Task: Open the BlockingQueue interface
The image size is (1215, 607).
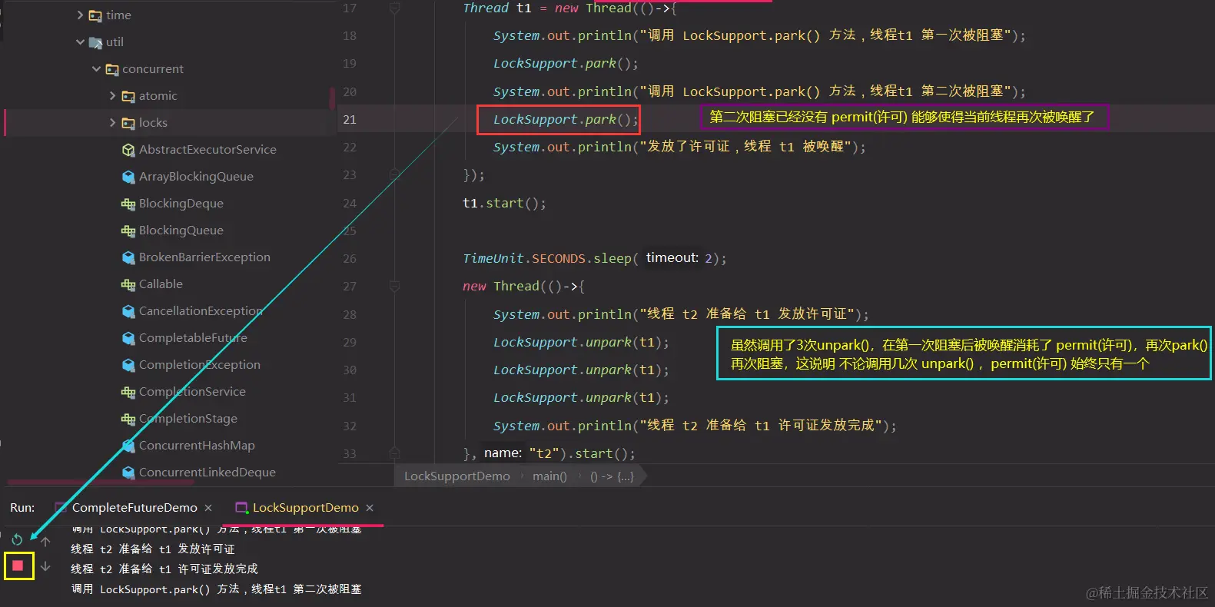Action: (181, 231)
